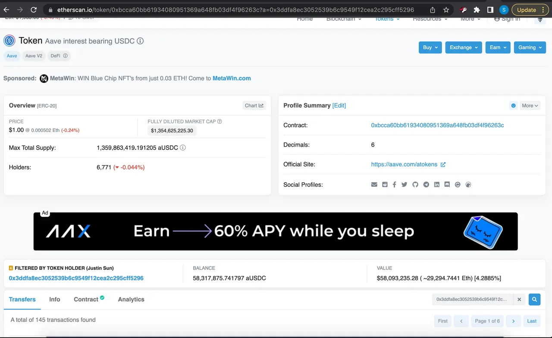Click the info icon on the DeFi tag
This screenshot has width=552, height=338.
click(65, 56)
